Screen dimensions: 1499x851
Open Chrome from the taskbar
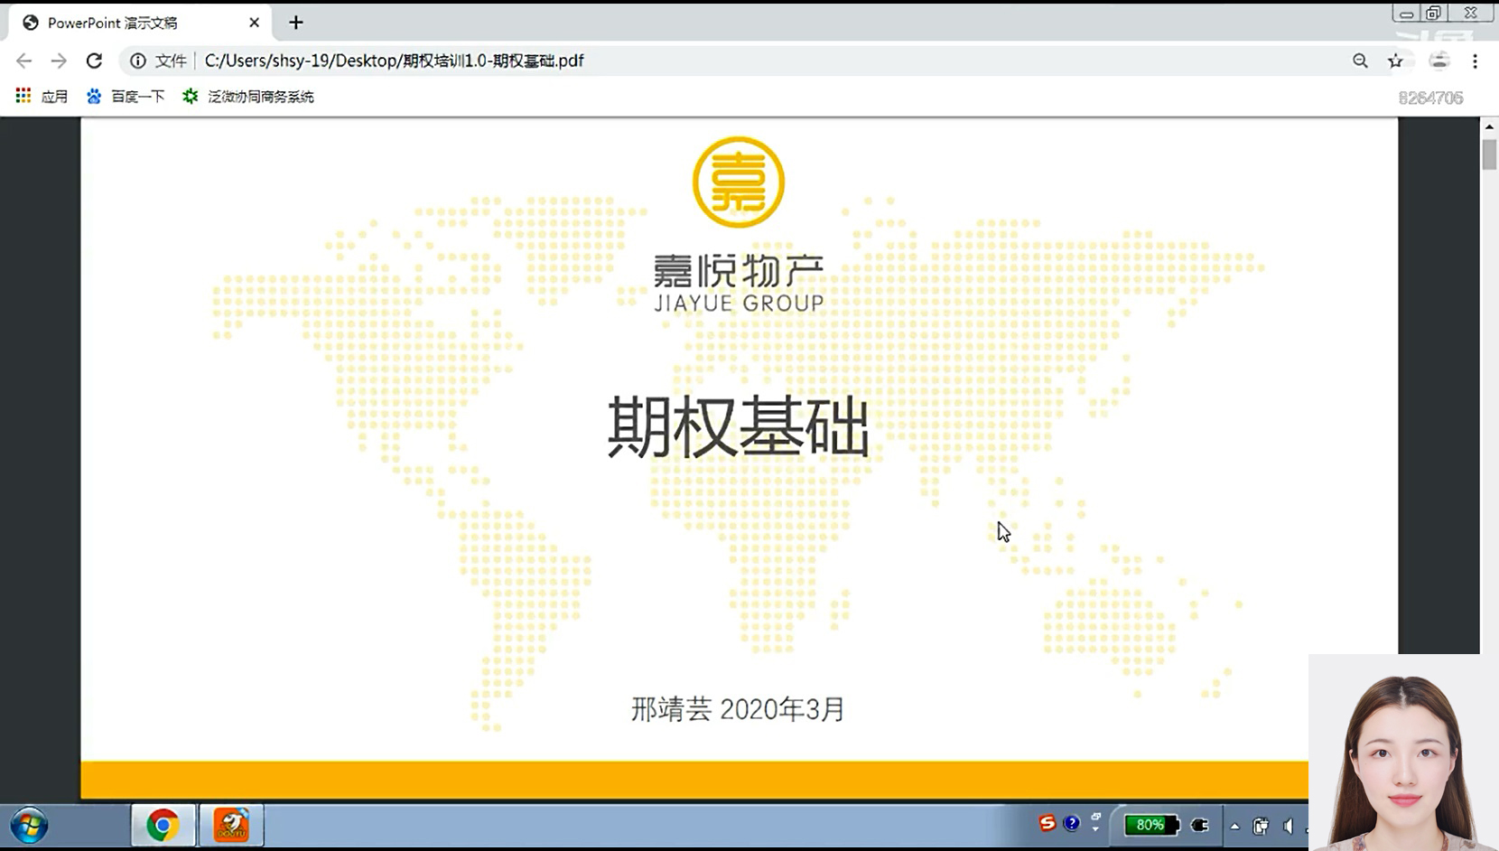coord(163,825)
